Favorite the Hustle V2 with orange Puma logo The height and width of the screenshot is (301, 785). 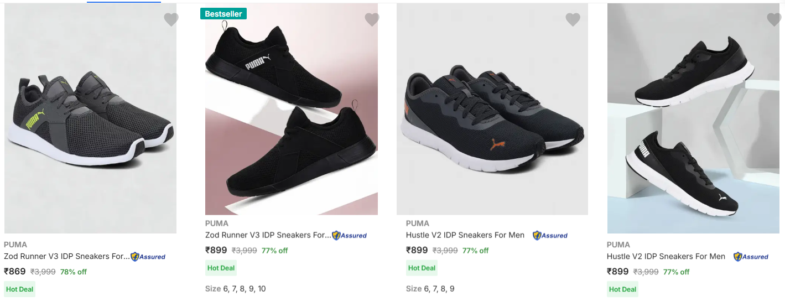573,19
